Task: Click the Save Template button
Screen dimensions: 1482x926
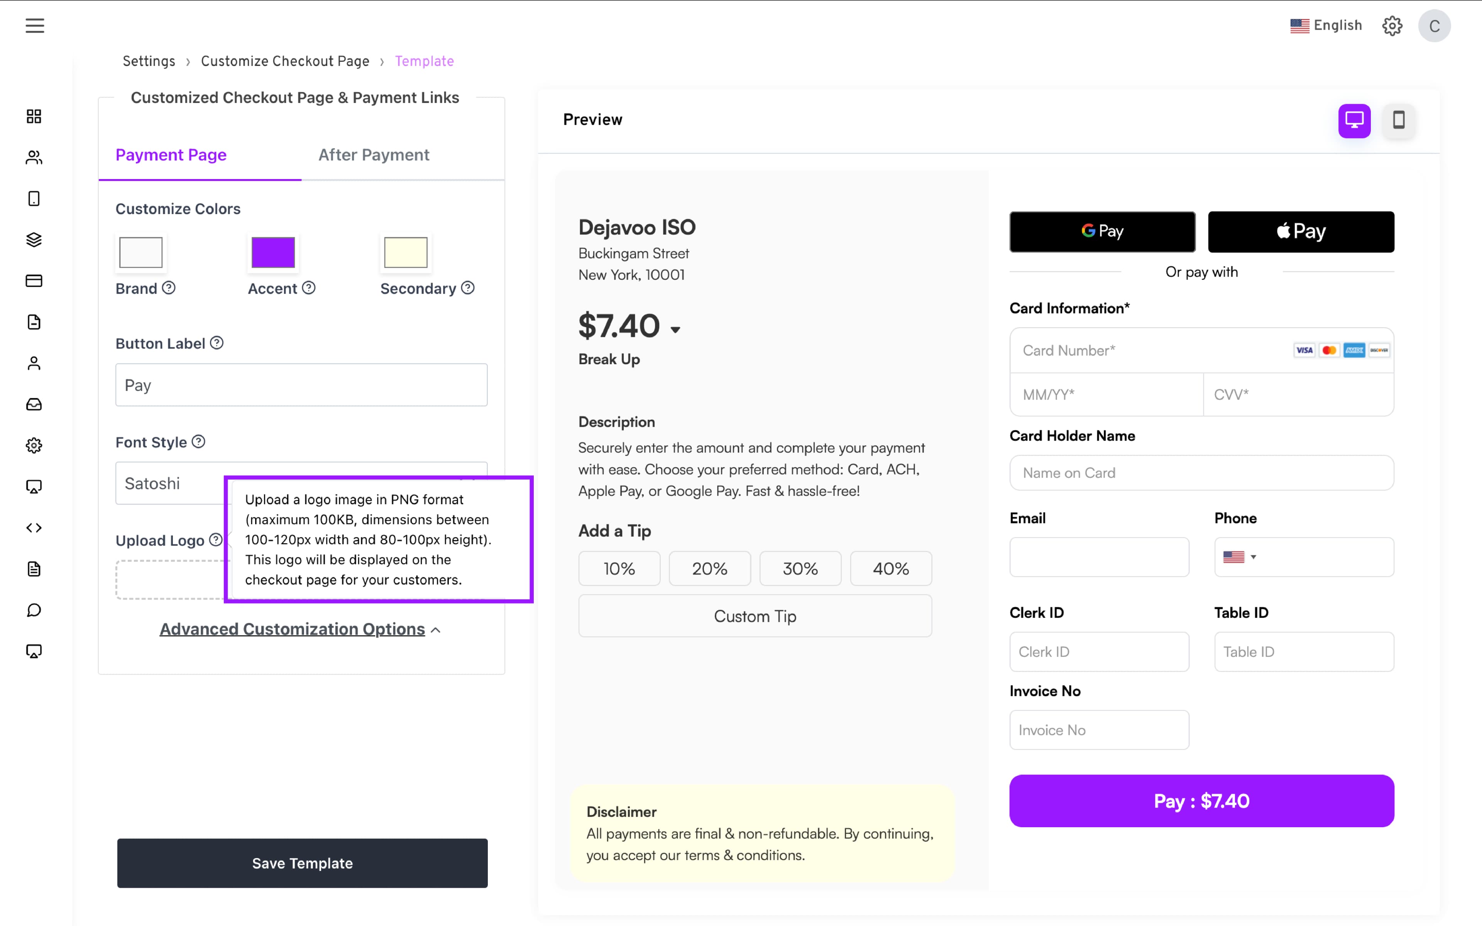Action: [x=303, y=863]
